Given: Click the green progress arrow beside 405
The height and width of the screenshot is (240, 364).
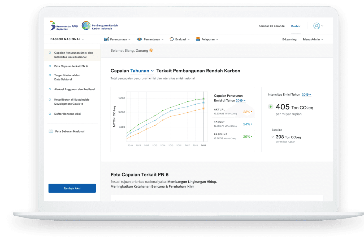Looking at the screenshot, I should [270, 106].
